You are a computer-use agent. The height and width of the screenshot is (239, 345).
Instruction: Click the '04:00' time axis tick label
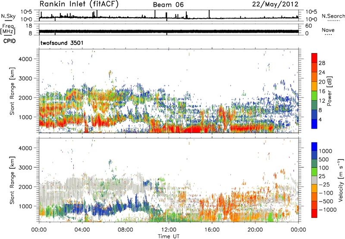point(82,230)
